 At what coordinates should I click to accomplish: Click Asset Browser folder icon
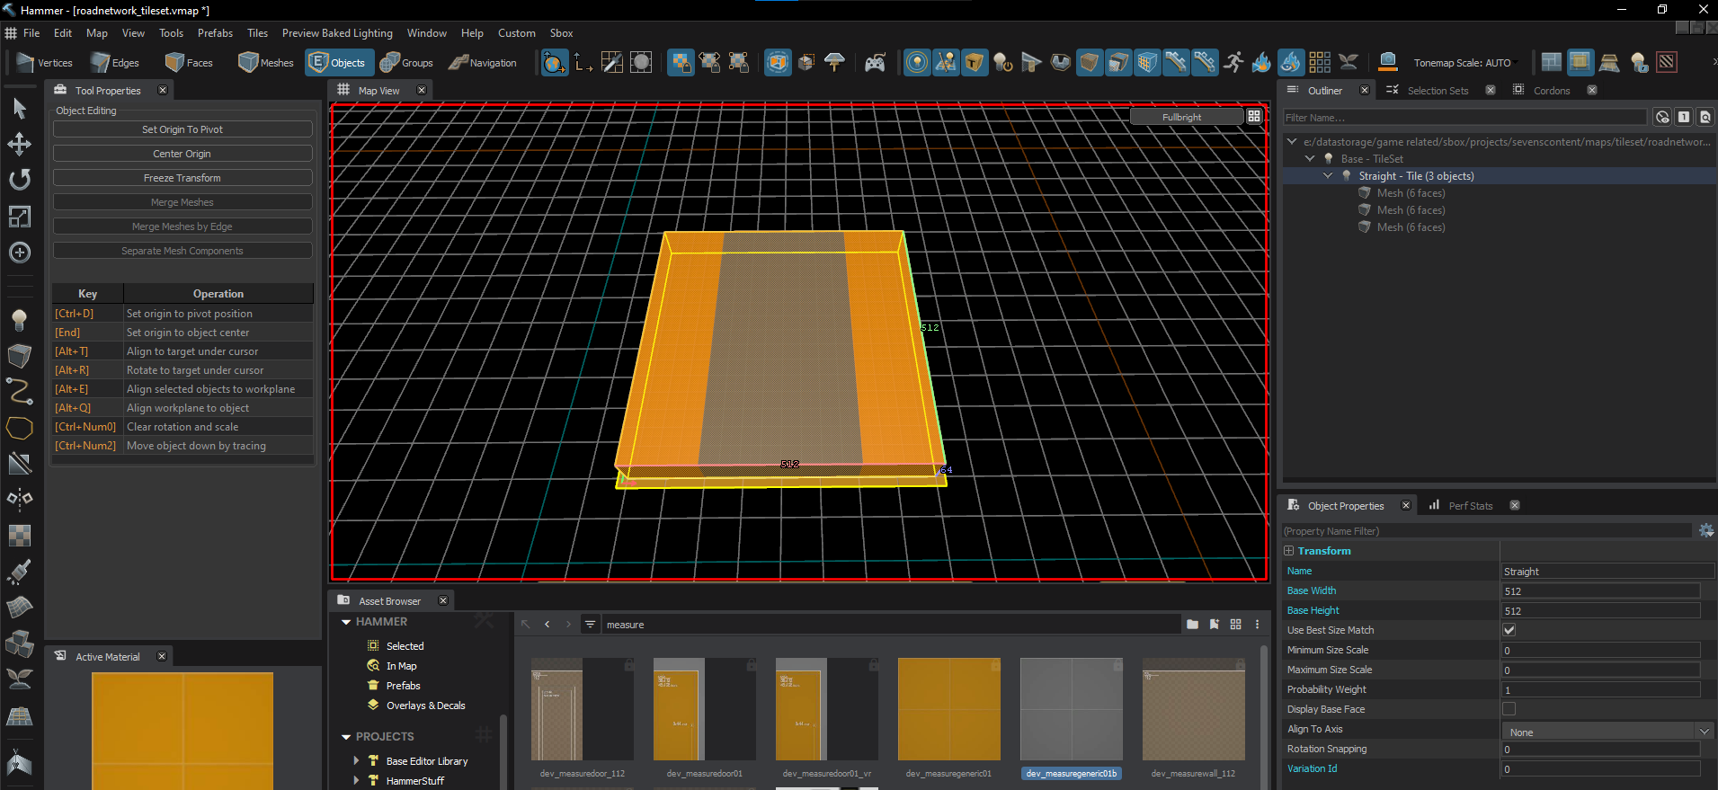click(1192, 625)
